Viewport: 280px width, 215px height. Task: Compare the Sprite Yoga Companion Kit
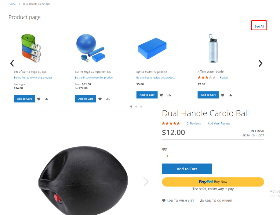pyautogui.click(x=108, y=99)
